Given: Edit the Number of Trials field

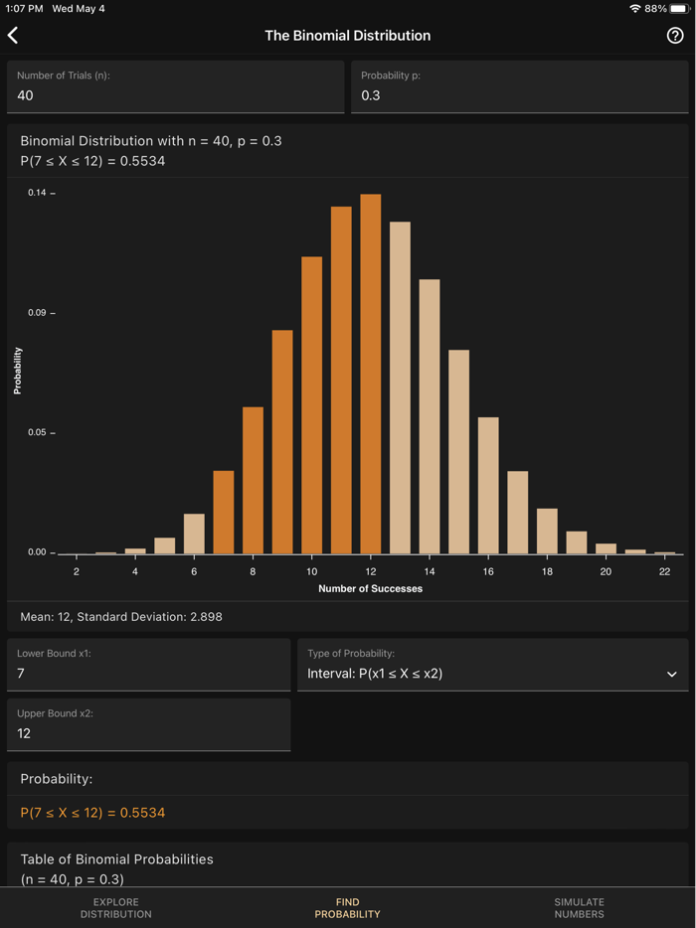Looking at the screenshot, I should [x=175, y=94].
